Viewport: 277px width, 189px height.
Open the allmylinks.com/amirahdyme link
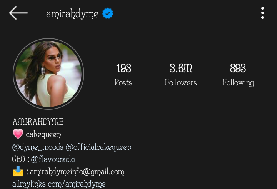(x=59, y=184)
